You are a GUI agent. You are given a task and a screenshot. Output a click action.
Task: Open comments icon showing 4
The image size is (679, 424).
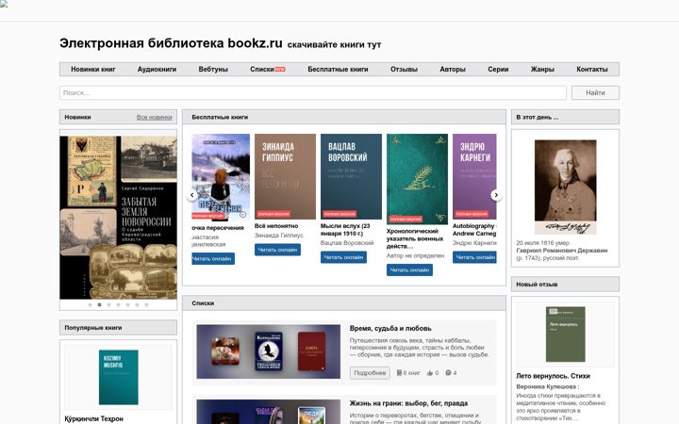pyautogui.click(x=448, y=372)
